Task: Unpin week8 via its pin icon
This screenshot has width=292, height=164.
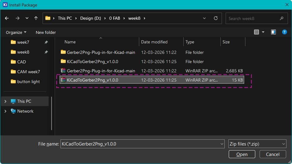Action: 46,52
